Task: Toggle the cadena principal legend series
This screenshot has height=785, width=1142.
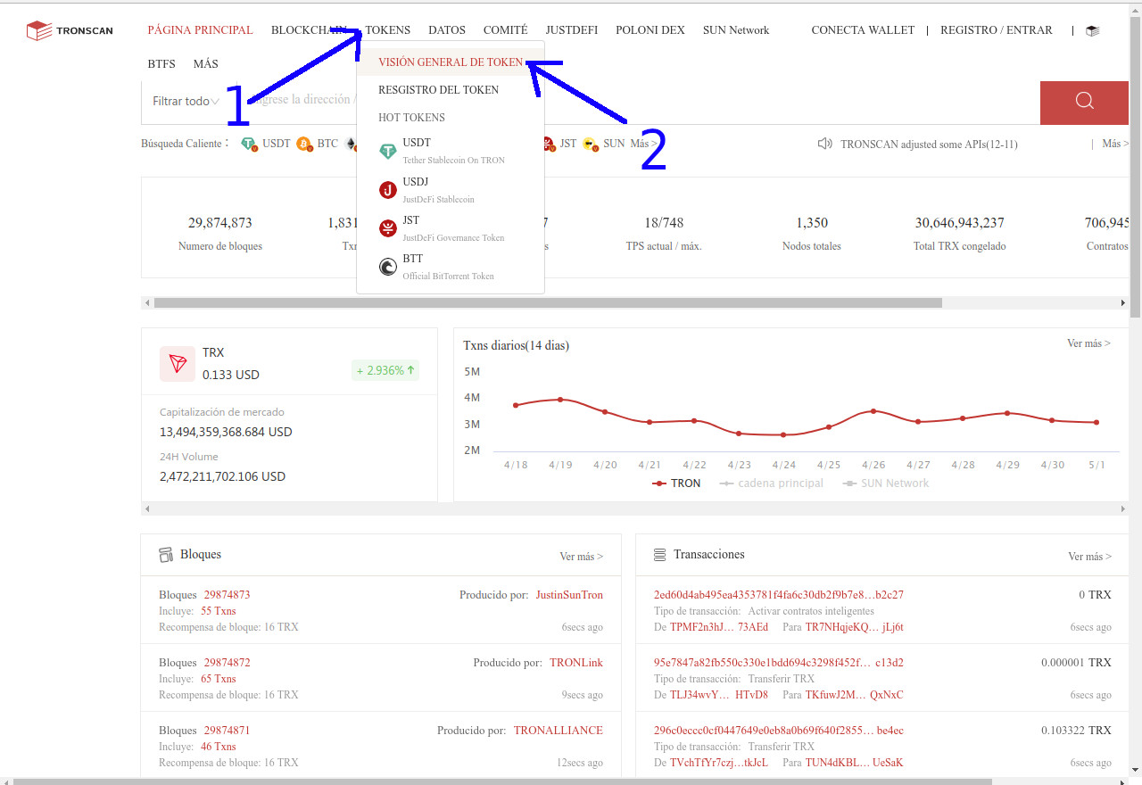Action: coord(772,483)
